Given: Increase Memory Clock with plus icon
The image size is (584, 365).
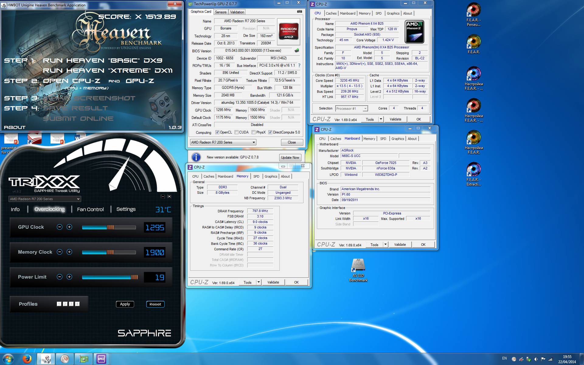Looking at the screenshot, I should click(x=69, y=252).
